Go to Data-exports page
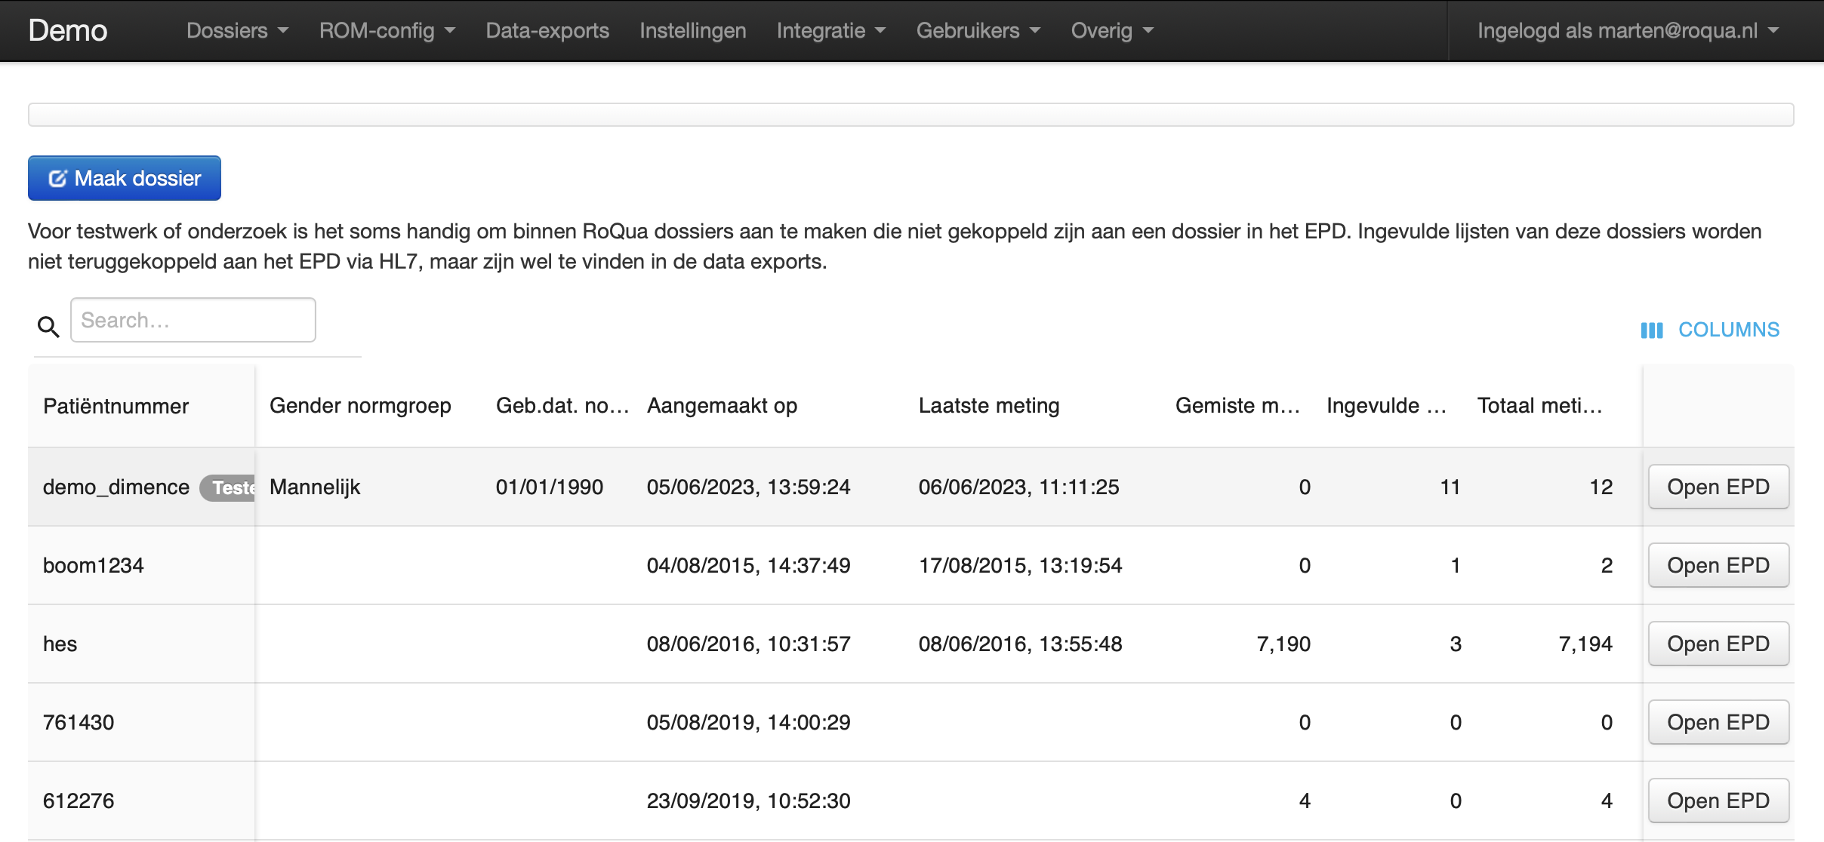 [x=547, y=30]
